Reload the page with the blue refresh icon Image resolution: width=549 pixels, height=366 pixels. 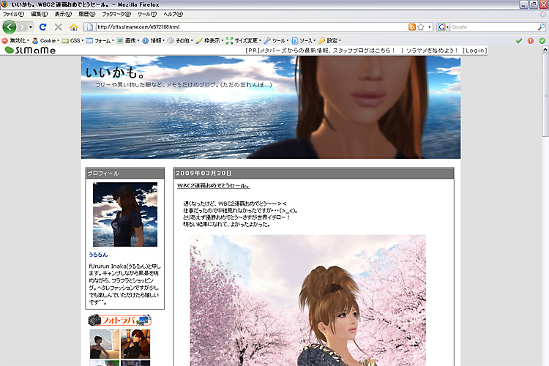point(43,27)
